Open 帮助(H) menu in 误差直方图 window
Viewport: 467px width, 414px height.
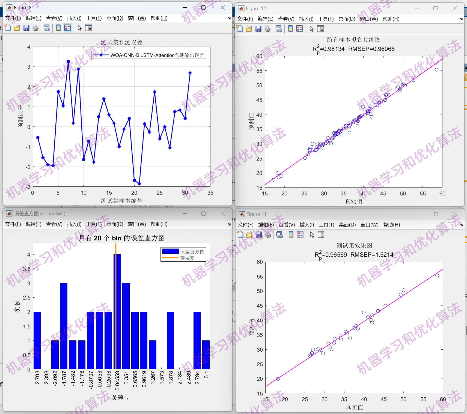(x=159, y=224)
